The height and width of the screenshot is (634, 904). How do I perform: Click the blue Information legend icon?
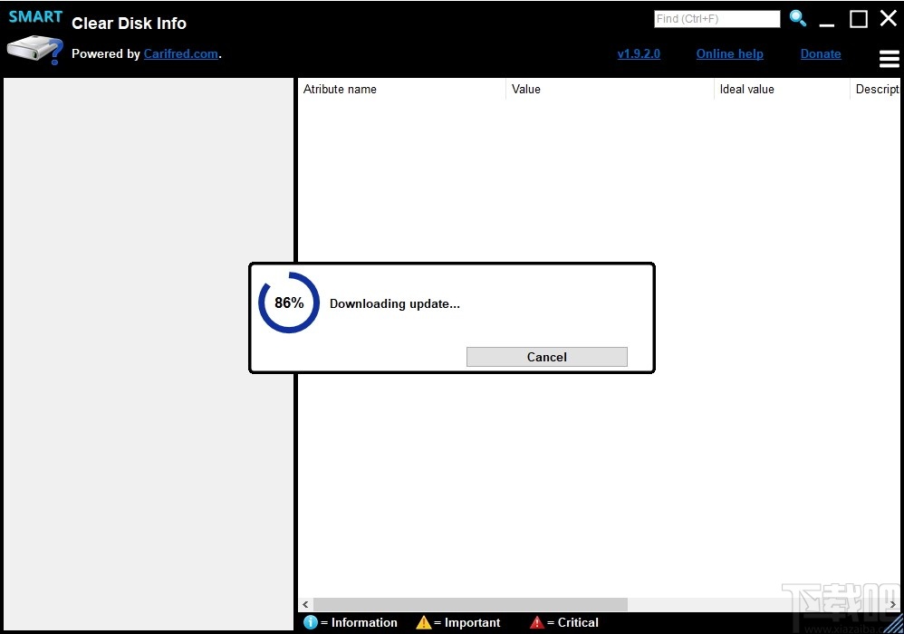[x=310, y=622]
